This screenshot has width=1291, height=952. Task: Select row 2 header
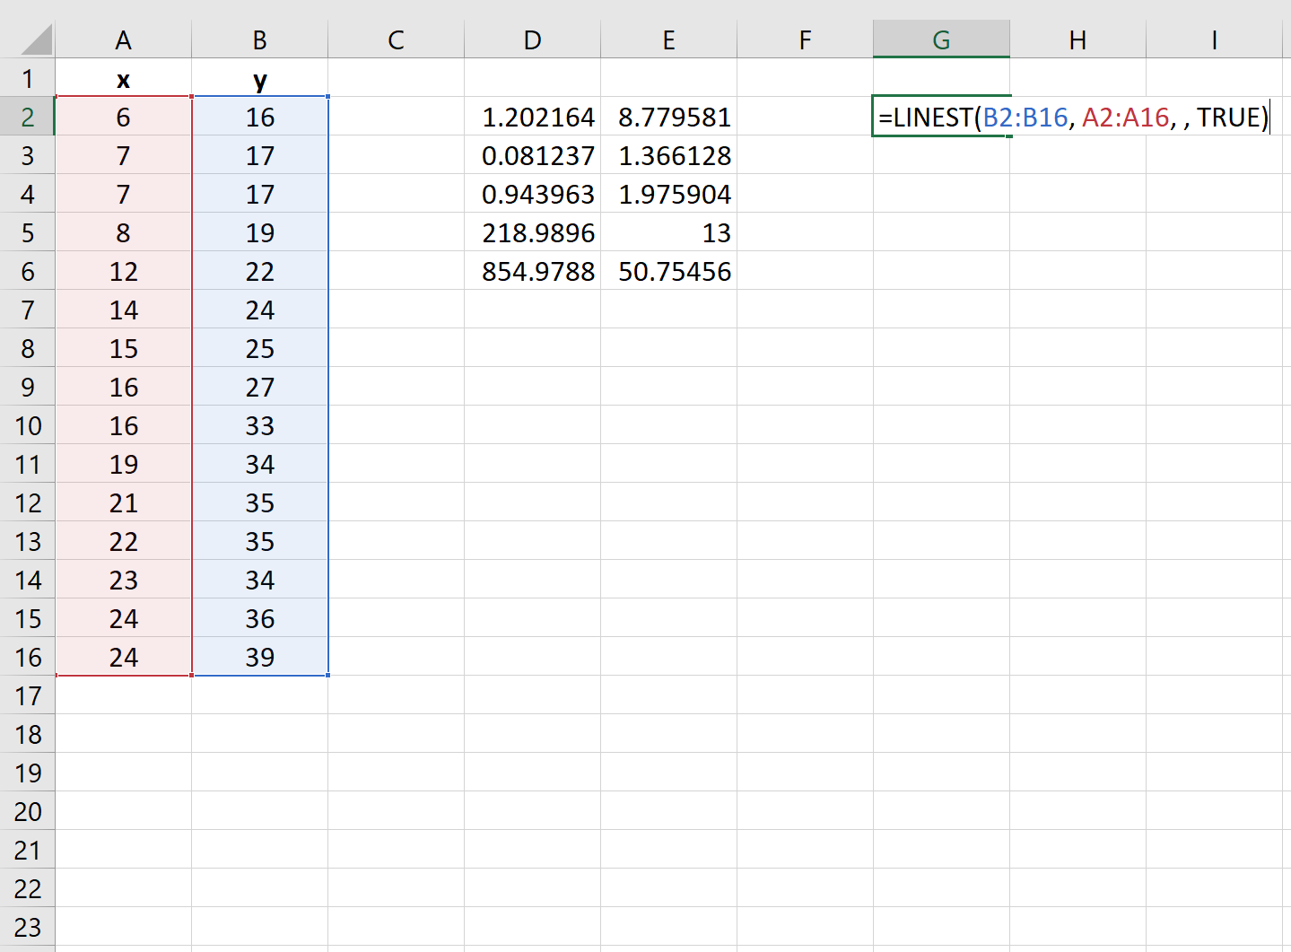28,117
